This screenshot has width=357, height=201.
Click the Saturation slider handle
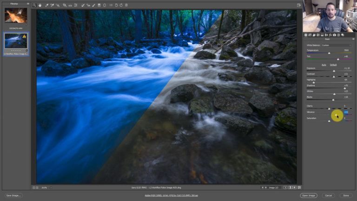click(329, 121)
